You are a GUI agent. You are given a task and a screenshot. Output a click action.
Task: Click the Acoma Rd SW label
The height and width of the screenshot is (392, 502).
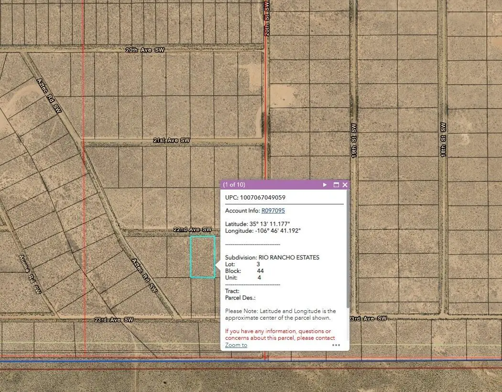click(x=30, y=274)
